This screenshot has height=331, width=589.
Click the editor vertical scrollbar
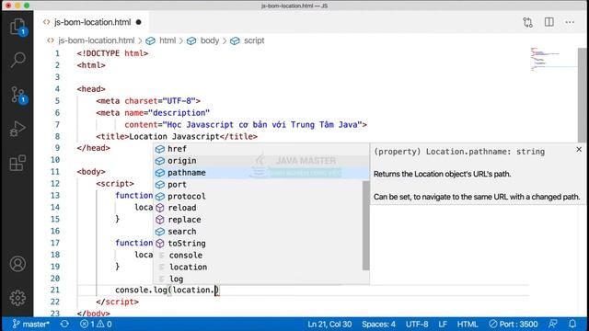pyautogui.click(x=582, y=96)
